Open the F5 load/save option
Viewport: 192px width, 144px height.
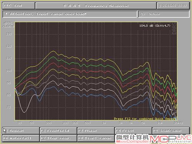pos(171,131)
